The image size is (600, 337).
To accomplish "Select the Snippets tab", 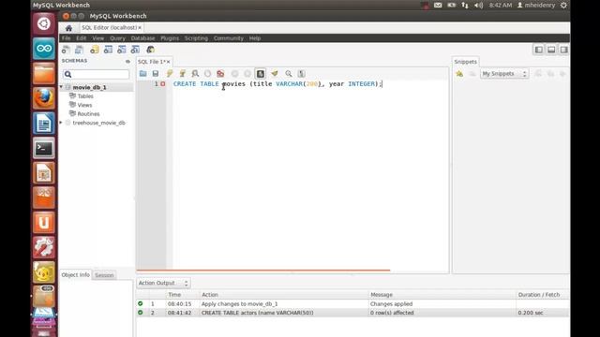I will pyautogui.click(x=465, y=62).
